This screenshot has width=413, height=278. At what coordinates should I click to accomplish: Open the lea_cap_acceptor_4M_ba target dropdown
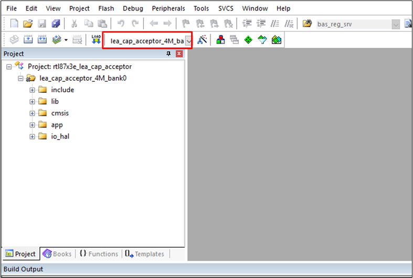point(188,41)
